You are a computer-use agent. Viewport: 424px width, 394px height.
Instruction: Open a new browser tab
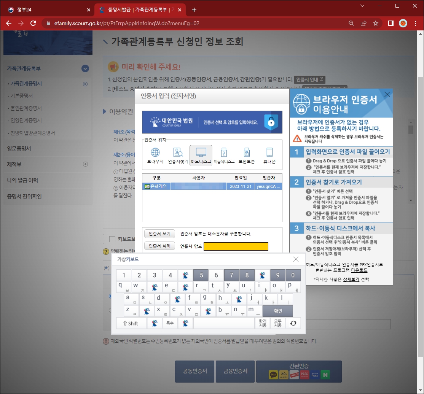pyautogui.click(x=194, y=10)
